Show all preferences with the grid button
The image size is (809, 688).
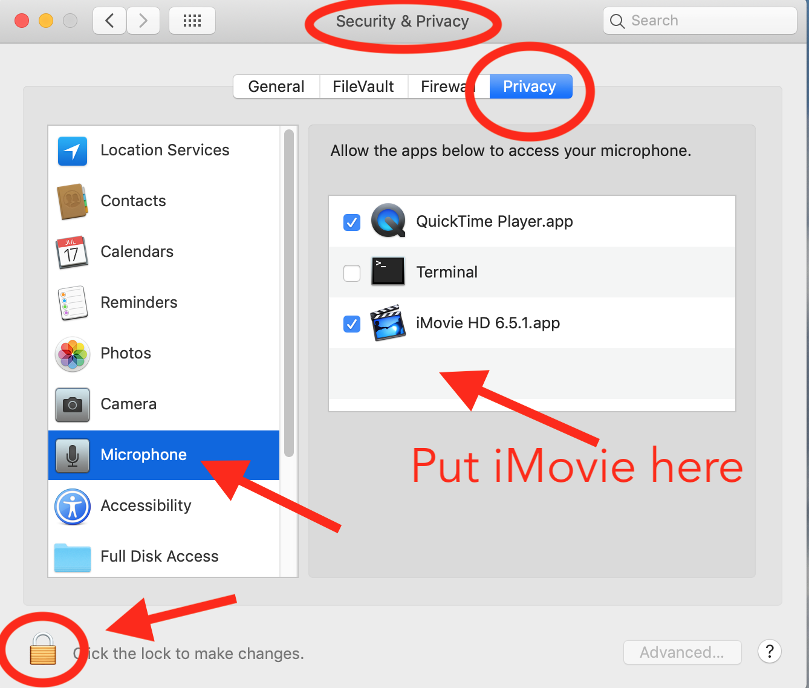click(192, 21)
